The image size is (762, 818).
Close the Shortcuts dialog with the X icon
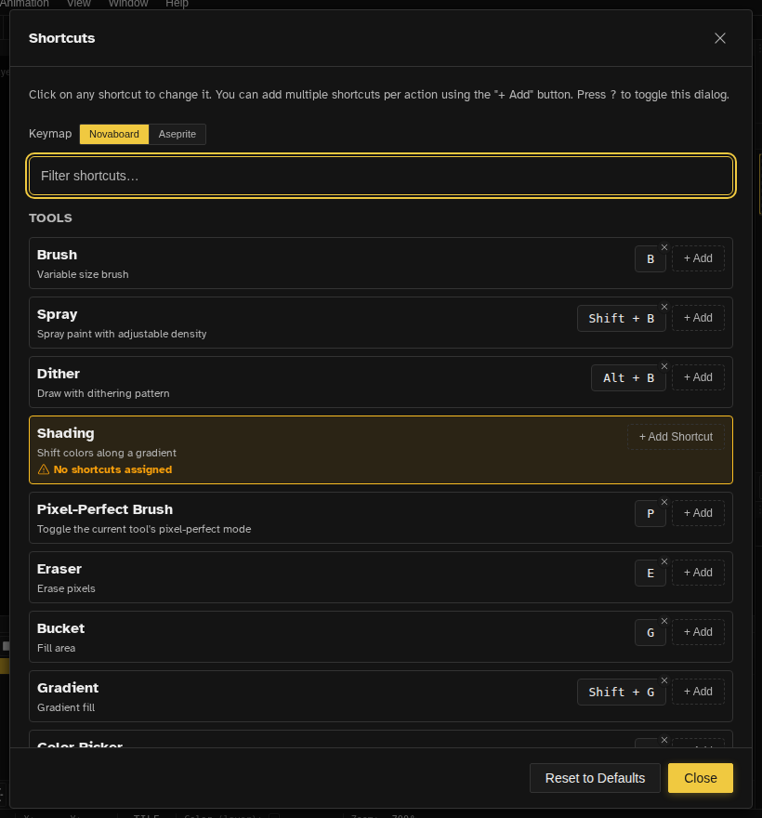tap(720, 38)
